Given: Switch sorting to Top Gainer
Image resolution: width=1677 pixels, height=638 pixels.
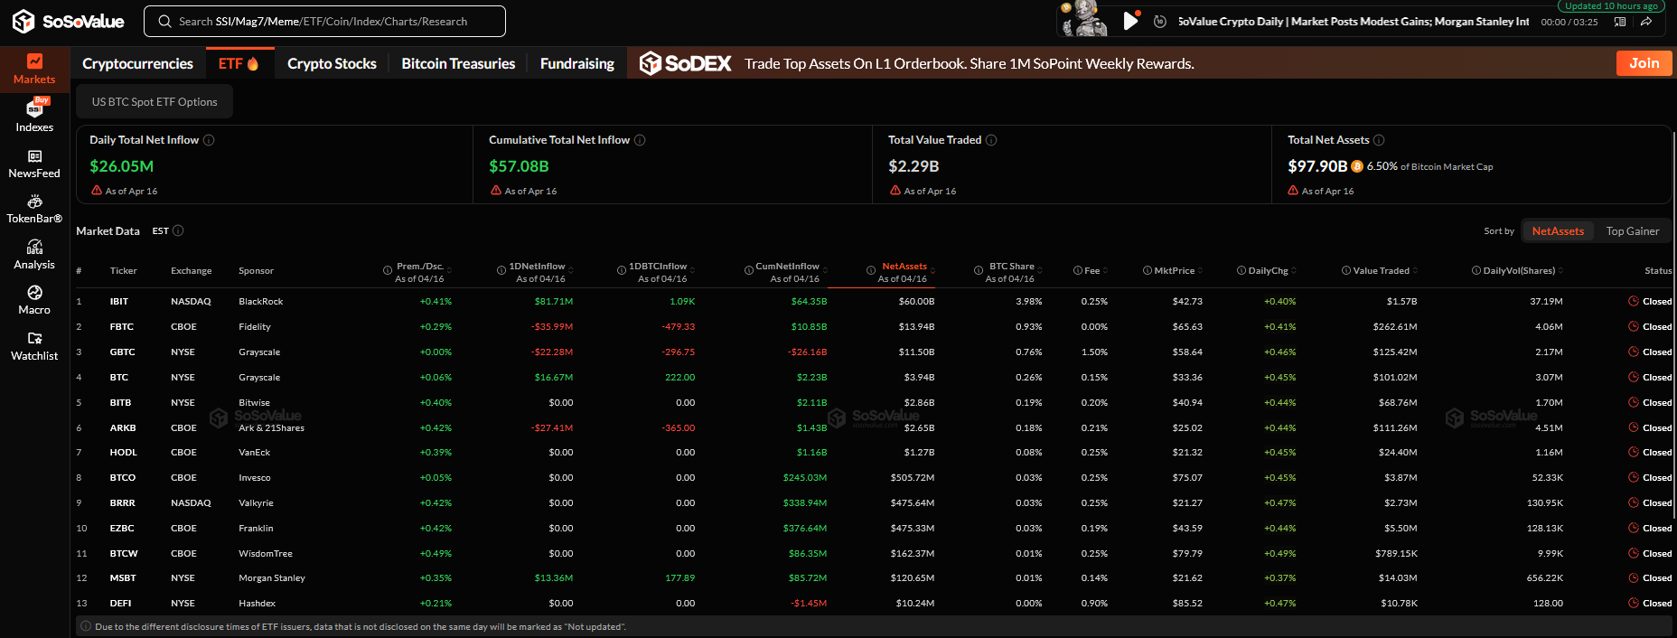Looking at the screenshot, I should (1633, 231).
